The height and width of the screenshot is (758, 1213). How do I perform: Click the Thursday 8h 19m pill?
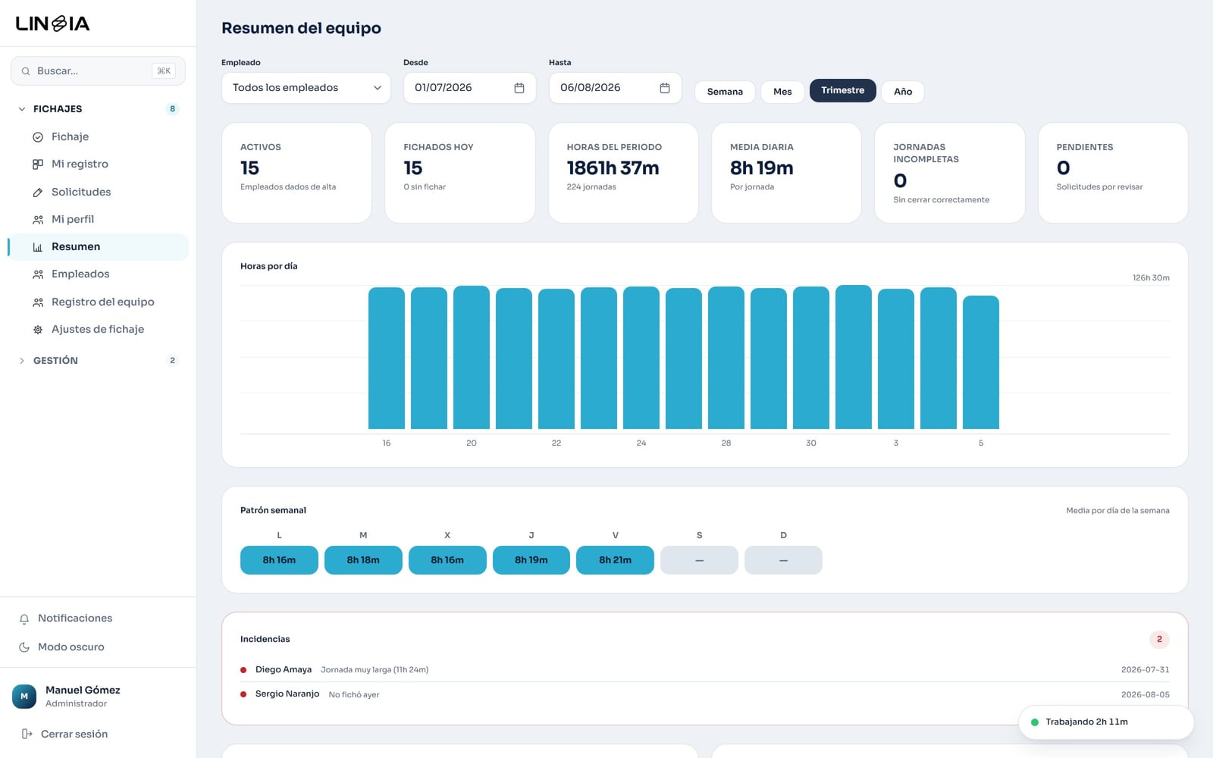pos(531,560)
